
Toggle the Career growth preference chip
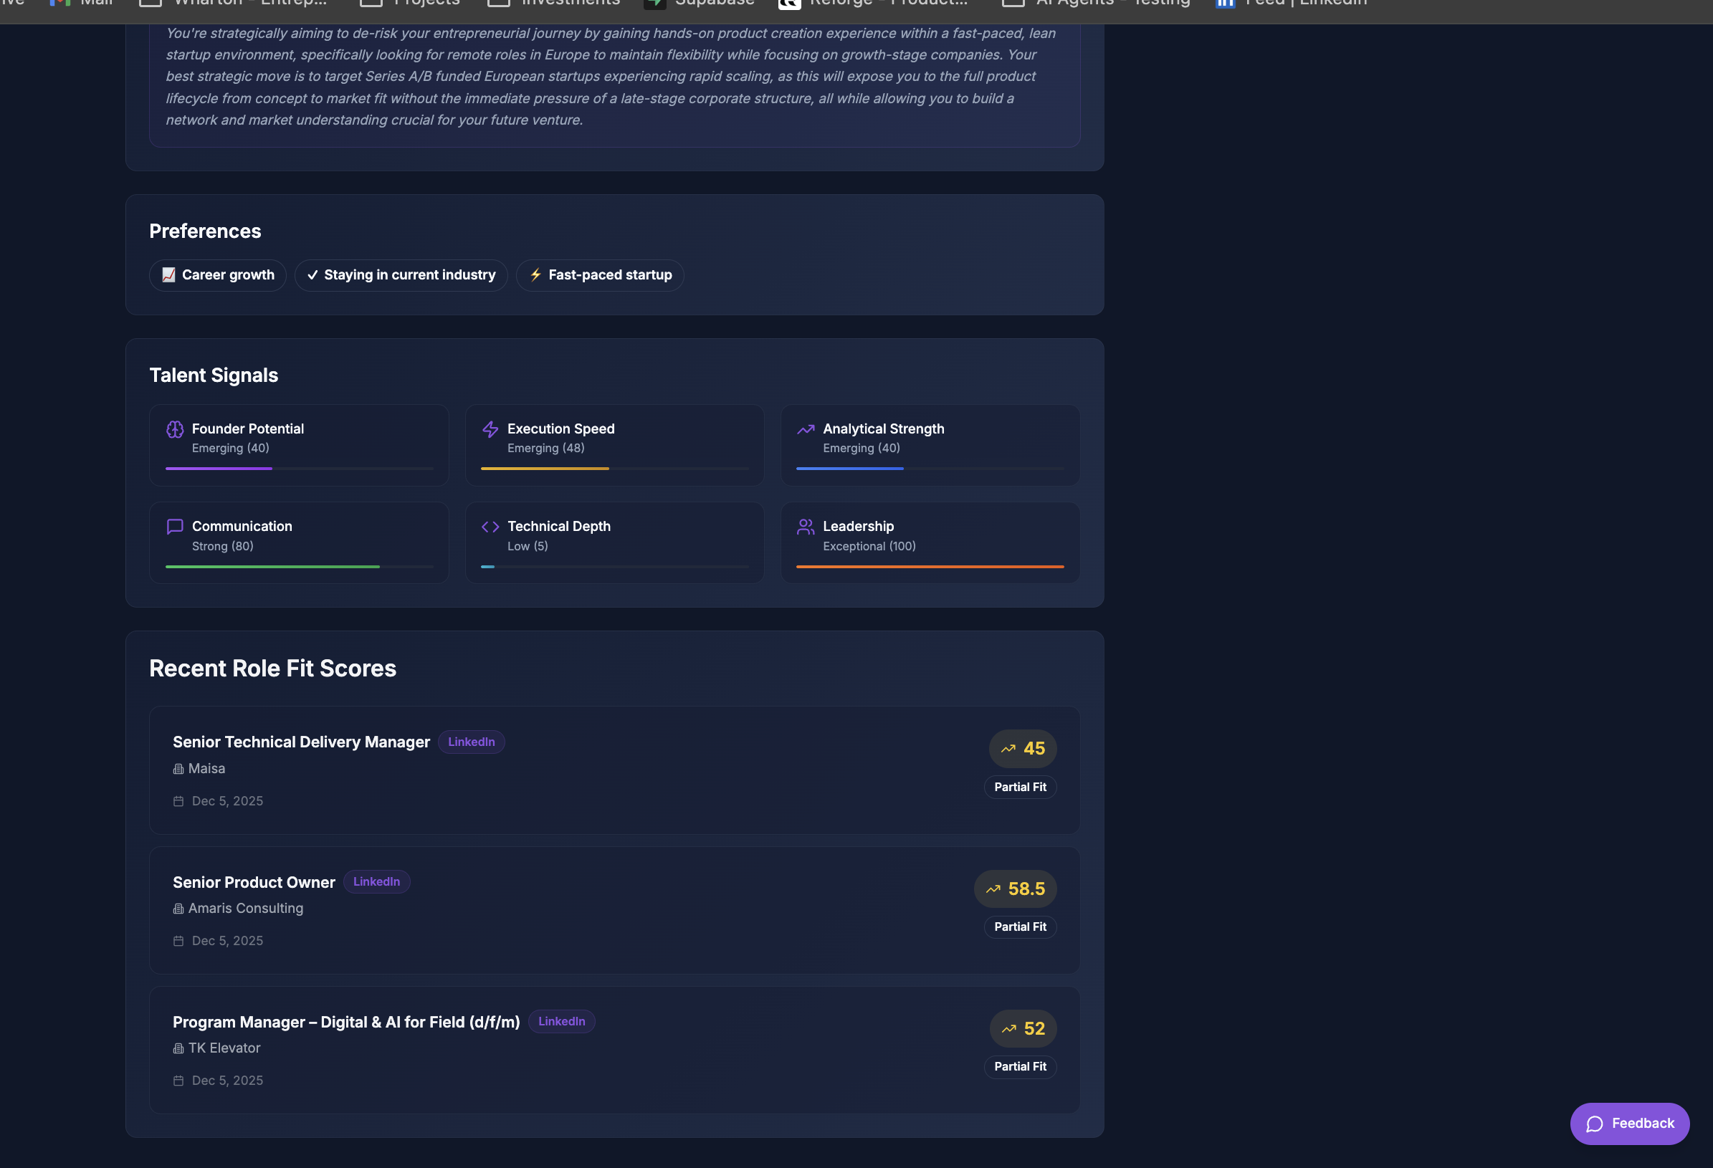[217, 275]
